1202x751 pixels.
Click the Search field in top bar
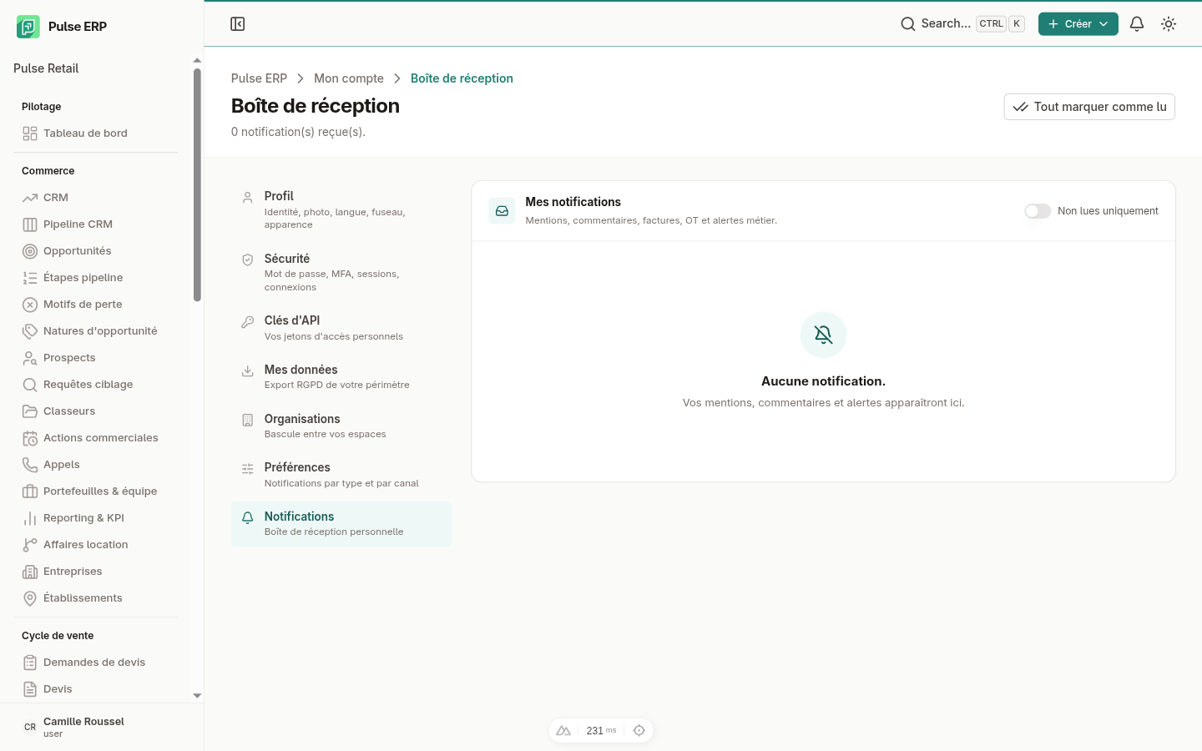(962, 24)
